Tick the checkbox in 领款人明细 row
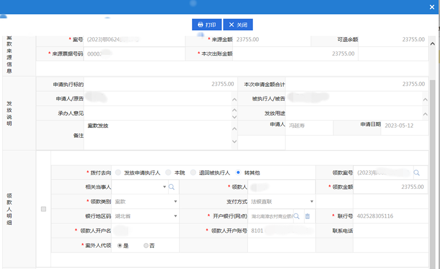440x269 pixels. [43, 209]
